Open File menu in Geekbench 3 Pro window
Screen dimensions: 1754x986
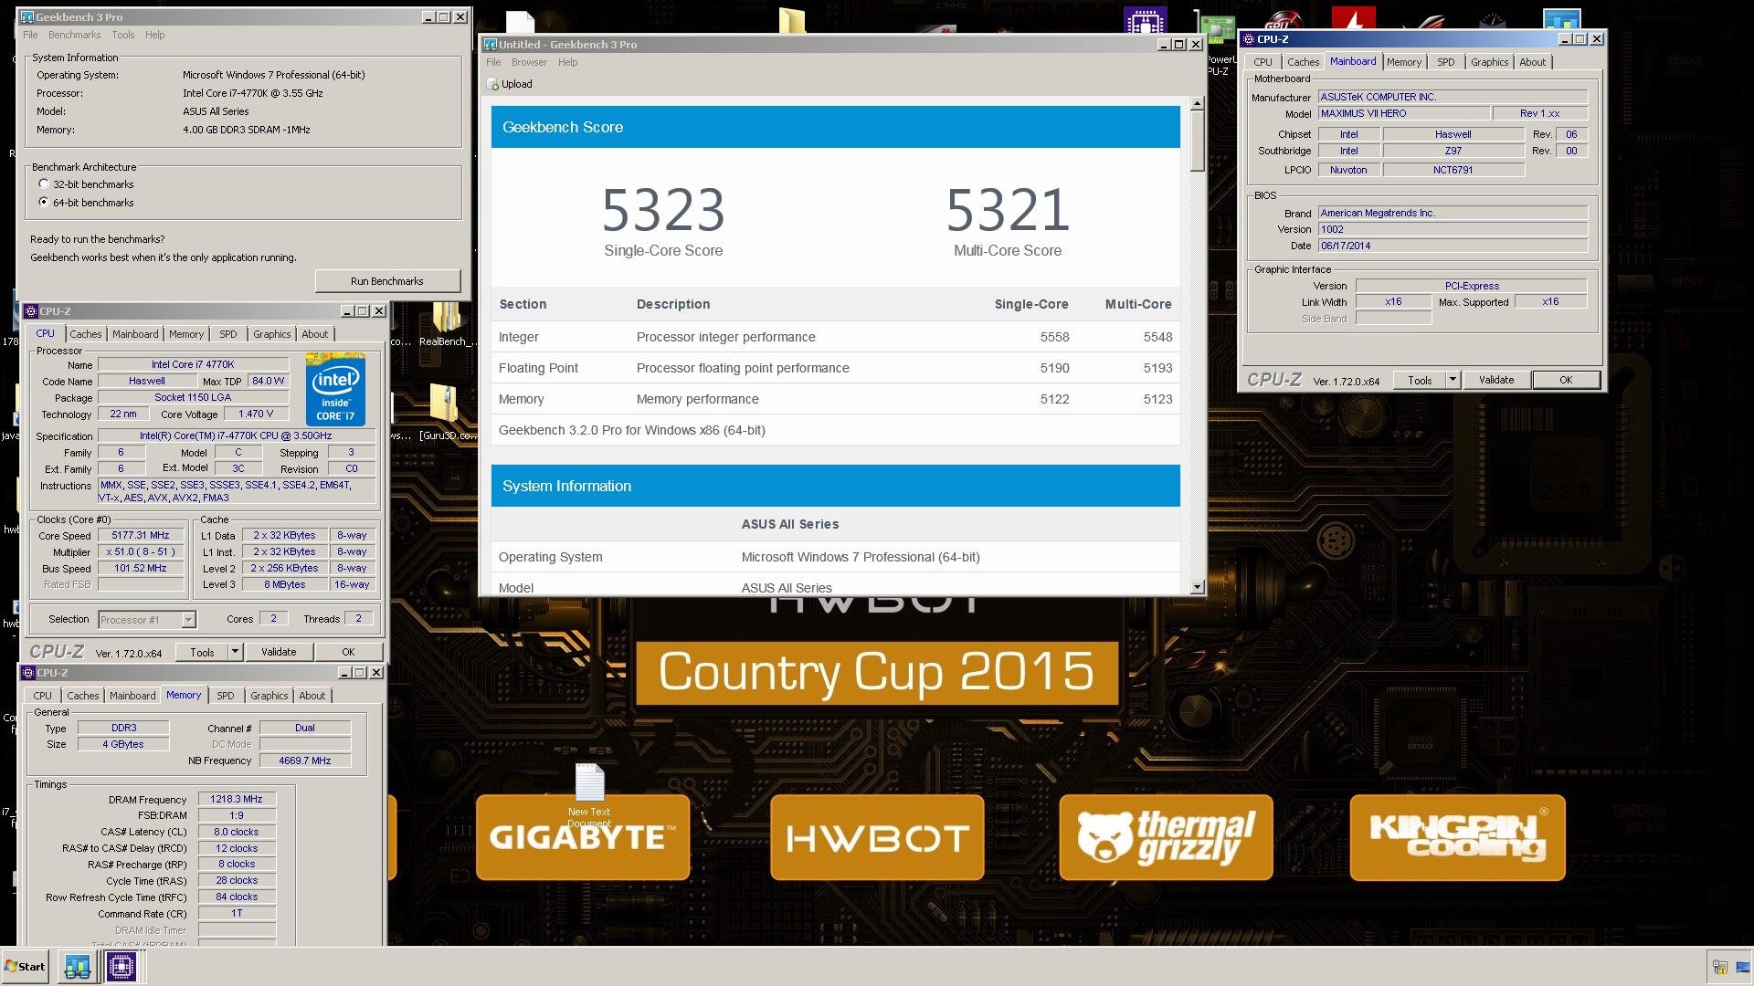30,35
